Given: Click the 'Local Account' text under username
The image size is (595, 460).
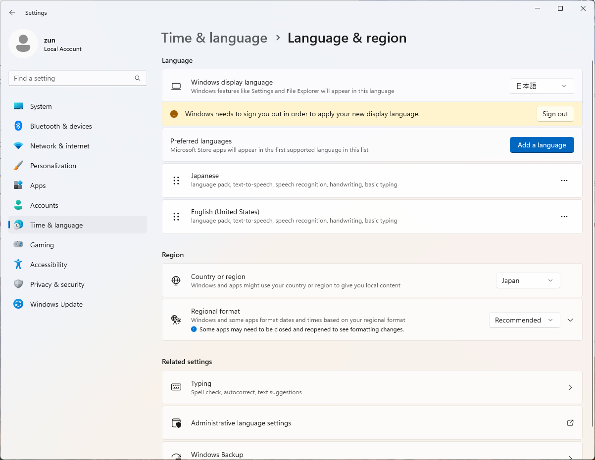Looking at the screenshot, I should (x=63, y=49).
